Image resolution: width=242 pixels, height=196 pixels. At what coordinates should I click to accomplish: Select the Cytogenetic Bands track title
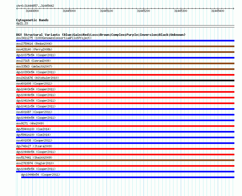[x=32, y=20]
